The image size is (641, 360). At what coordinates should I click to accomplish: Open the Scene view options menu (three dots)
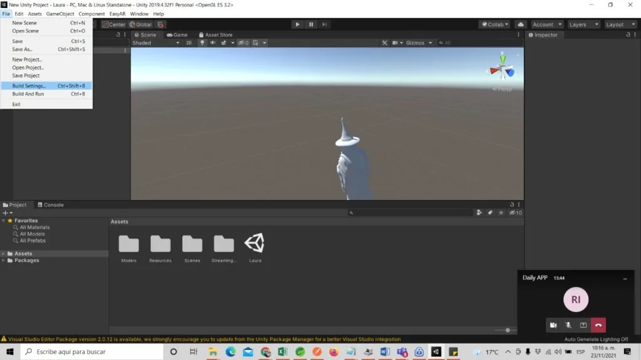[x=518, y=35]
